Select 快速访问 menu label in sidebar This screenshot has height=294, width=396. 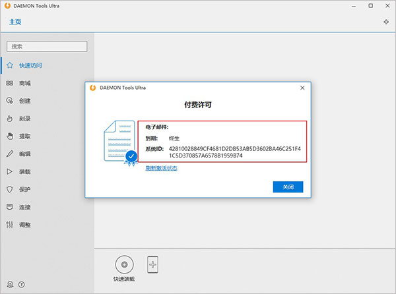(x=30, y=65)
